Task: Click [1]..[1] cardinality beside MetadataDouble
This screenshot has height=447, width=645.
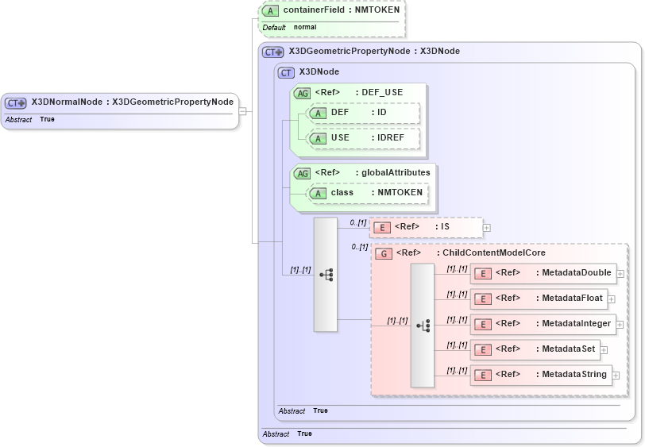Action: coord(457,269)
